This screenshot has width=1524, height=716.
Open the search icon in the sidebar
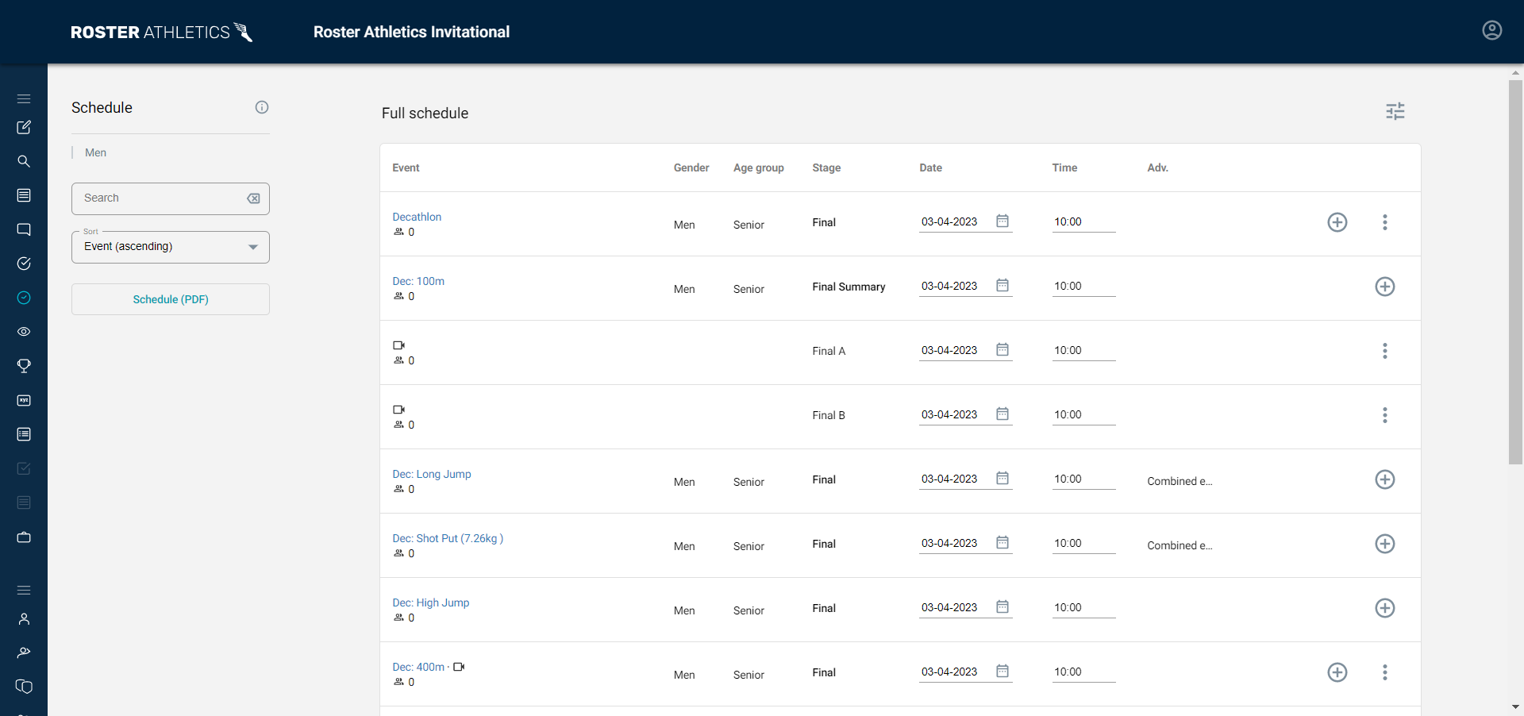(24, 161)
